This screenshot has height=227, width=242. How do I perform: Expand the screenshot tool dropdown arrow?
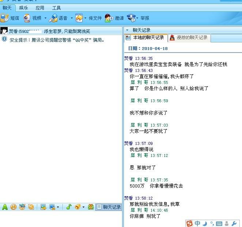click(x=58, y=207)
